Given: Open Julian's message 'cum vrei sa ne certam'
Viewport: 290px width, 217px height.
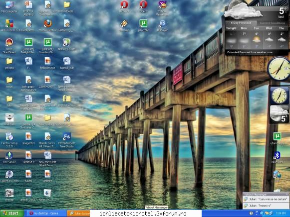Looking at the screenshot, I should pos(266,199).
